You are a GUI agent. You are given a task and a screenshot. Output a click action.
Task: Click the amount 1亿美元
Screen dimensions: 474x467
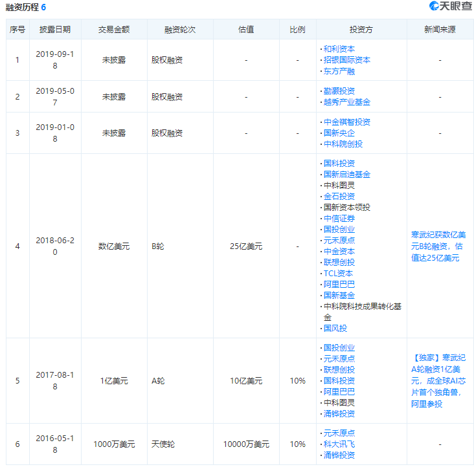pyautogui.click(x=114, y=381)
